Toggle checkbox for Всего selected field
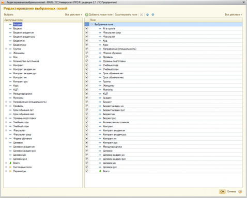Viewport: 247px width, 198px height. pyautogui.click(x=87, y=171)
